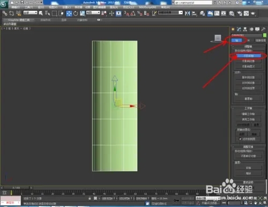Image resolution: width=268 pixels, height=207 pixels.
Task: Click the search input field in title bar
Action: click(193, 3)
